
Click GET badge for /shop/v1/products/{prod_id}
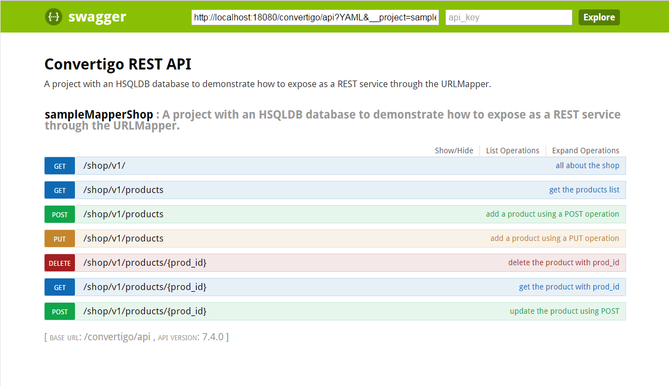click(x=60, y=287)
